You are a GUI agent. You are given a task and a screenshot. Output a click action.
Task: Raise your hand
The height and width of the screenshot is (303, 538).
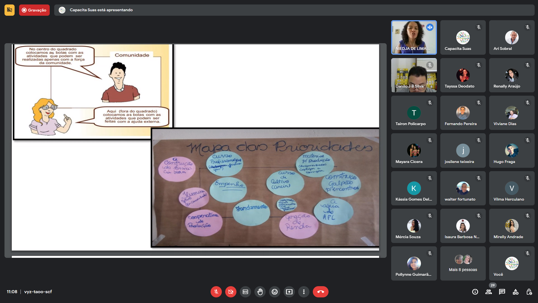coord(260,292)
